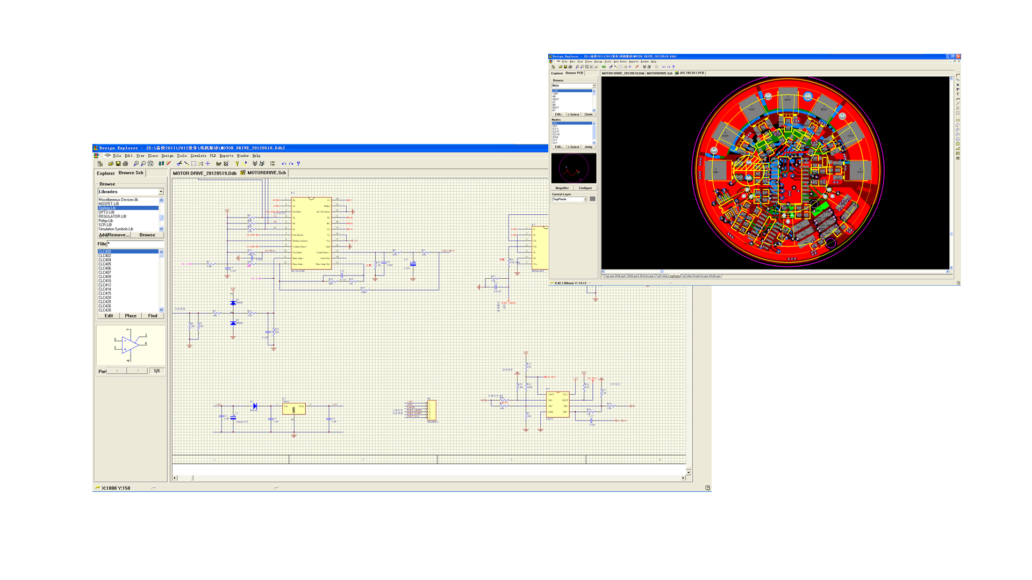Click Open Document icon in schematic toolbar
The width and height of the screenshot is (1032, 580).
(111, 164)
